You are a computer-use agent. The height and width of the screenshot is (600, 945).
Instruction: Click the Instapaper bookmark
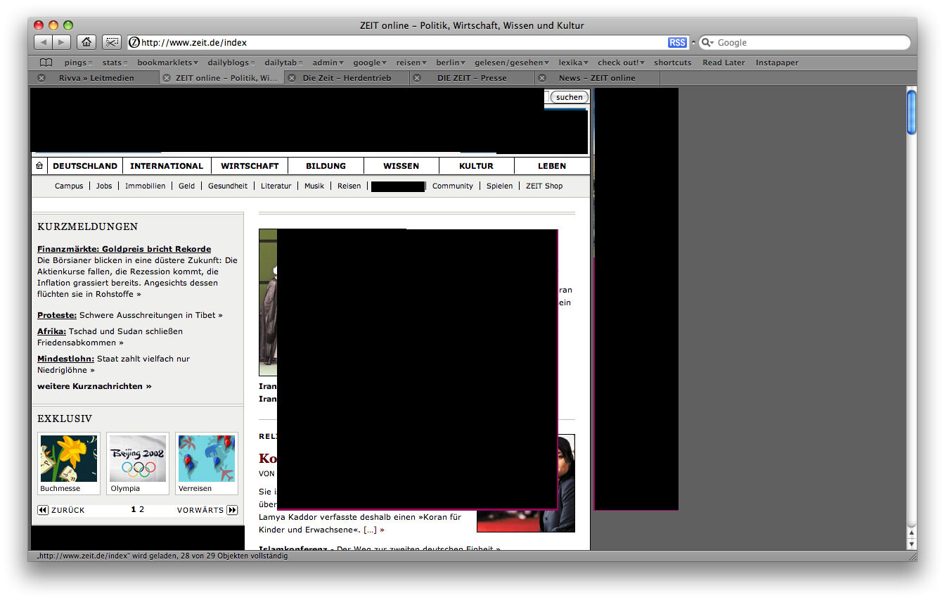coord(777,63)
